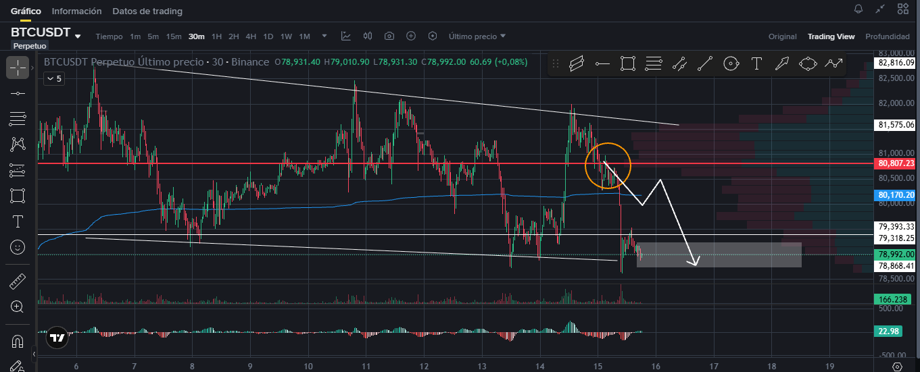Expand the BTCUSDT symbol dropdown

[78, 36]
